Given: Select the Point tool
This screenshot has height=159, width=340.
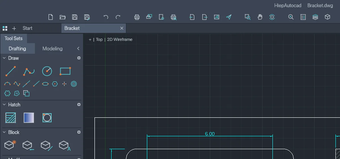Looking at the screenshot, I should [x=64, y=84].
